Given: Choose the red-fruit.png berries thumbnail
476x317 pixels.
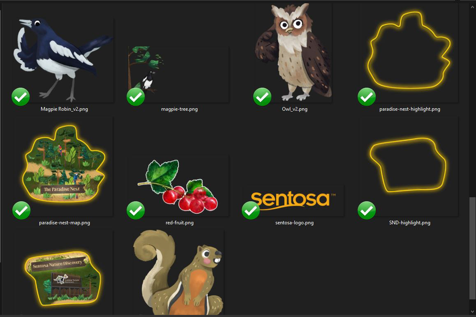Looking at the screenshot, I should point(178,186).
